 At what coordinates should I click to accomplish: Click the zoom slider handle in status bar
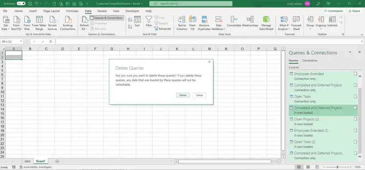point(337,167)
